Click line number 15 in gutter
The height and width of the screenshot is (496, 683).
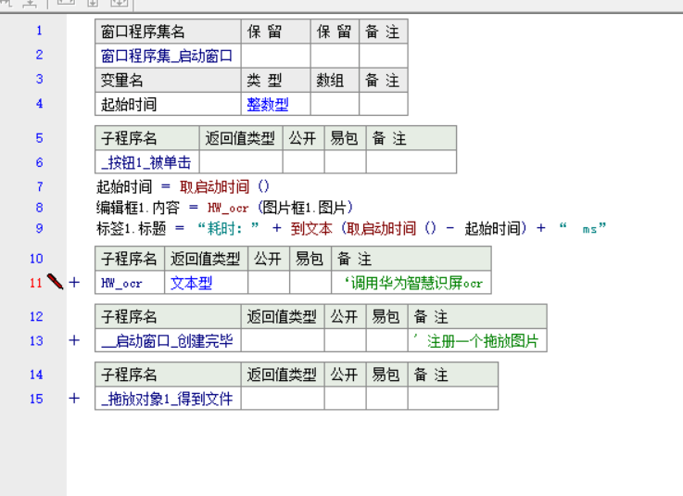coord(36,399)
